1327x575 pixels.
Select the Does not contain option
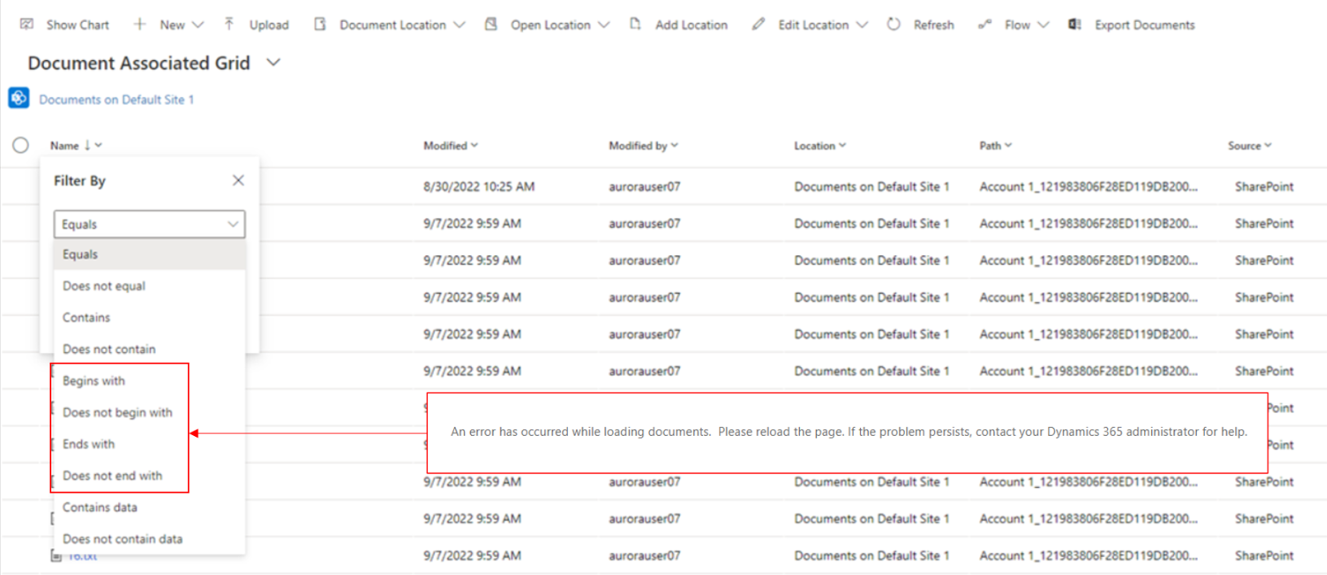(150, 350)
